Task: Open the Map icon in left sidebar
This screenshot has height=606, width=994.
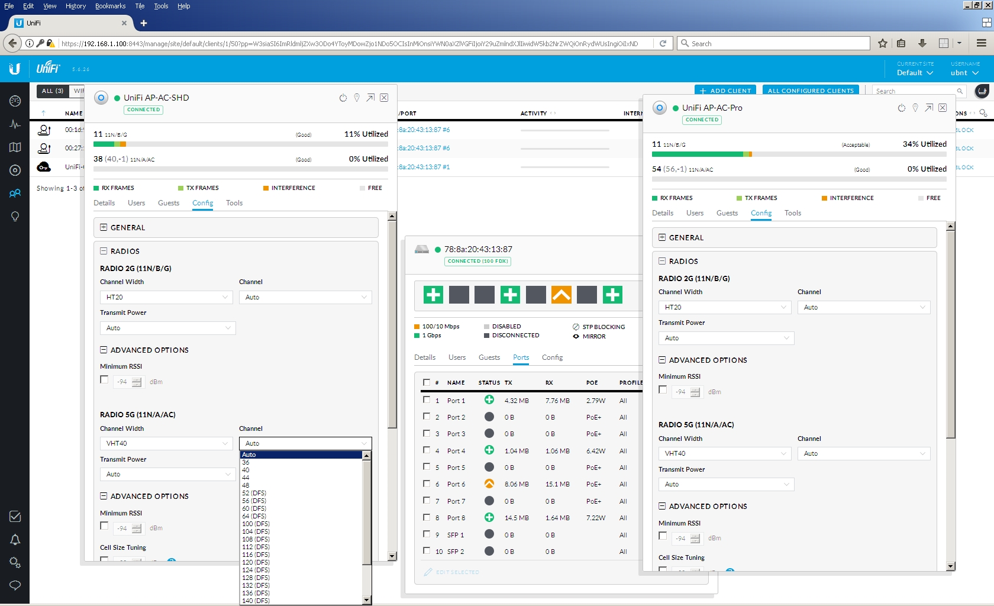Action: coord(15,147)
